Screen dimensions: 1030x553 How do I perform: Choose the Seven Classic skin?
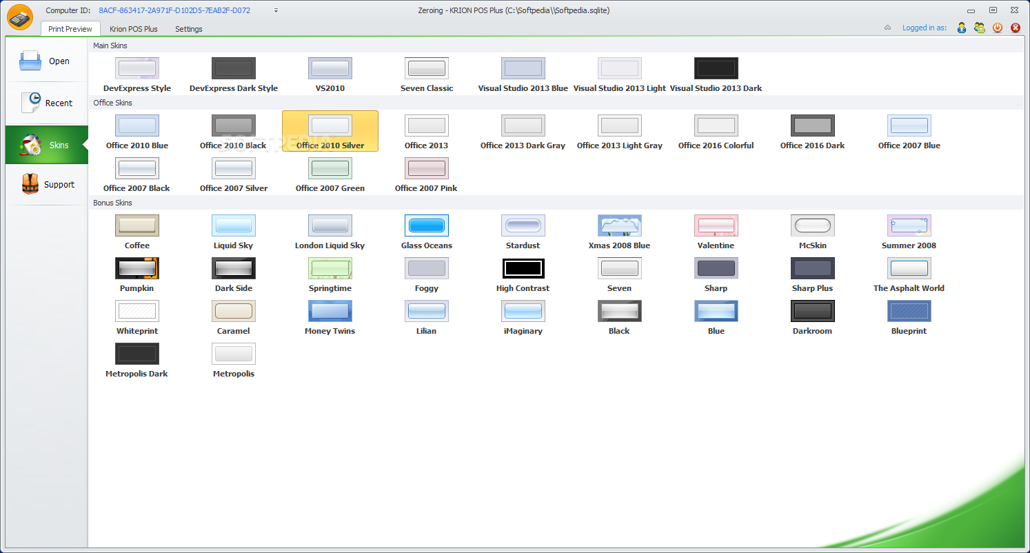pos(427,74)
